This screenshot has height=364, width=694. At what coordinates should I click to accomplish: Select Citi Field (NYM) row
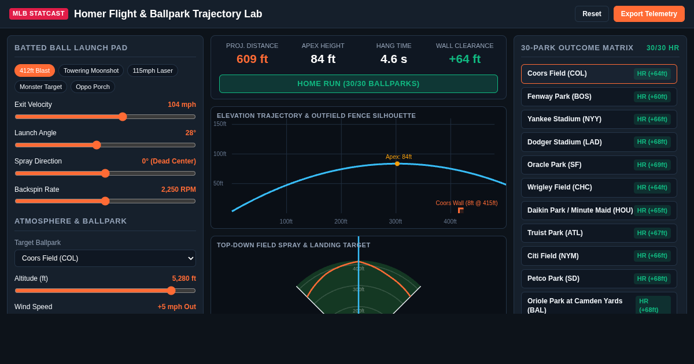tap(599, 256)
